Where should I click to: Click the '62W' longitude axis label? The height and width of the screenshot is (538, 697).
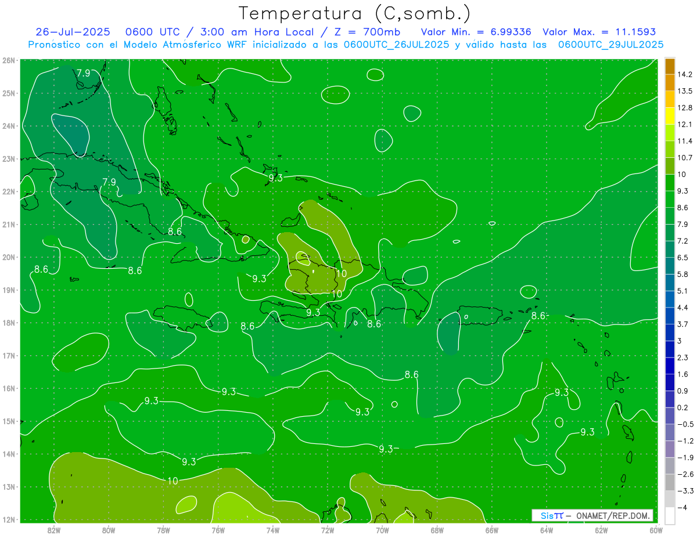point(601,530)
